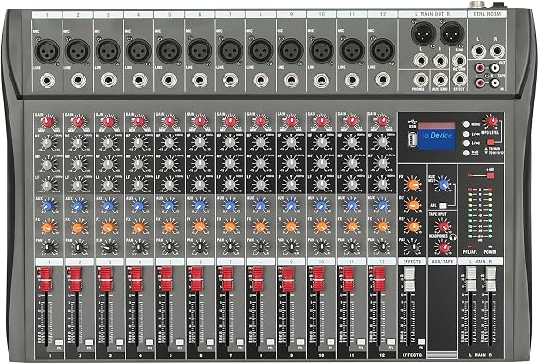Click the red GAIN knob on channel 1

click(x=47, y=121)
